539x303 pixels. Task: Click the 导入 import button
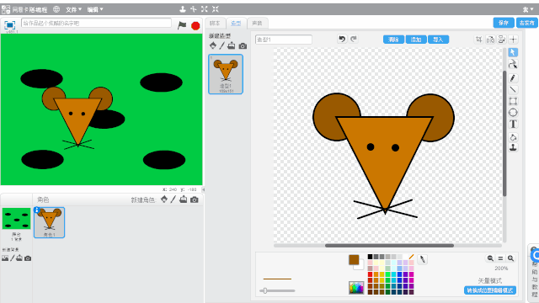[x=438, y=40]
